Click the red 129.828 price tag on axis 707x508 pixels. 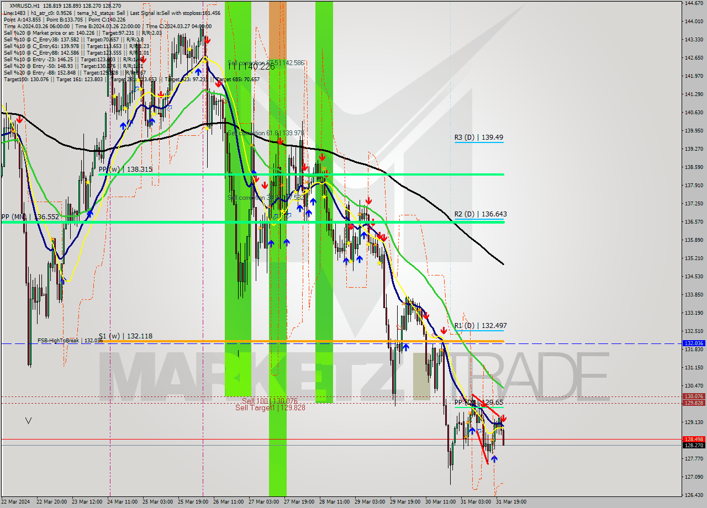pos(694,403)
